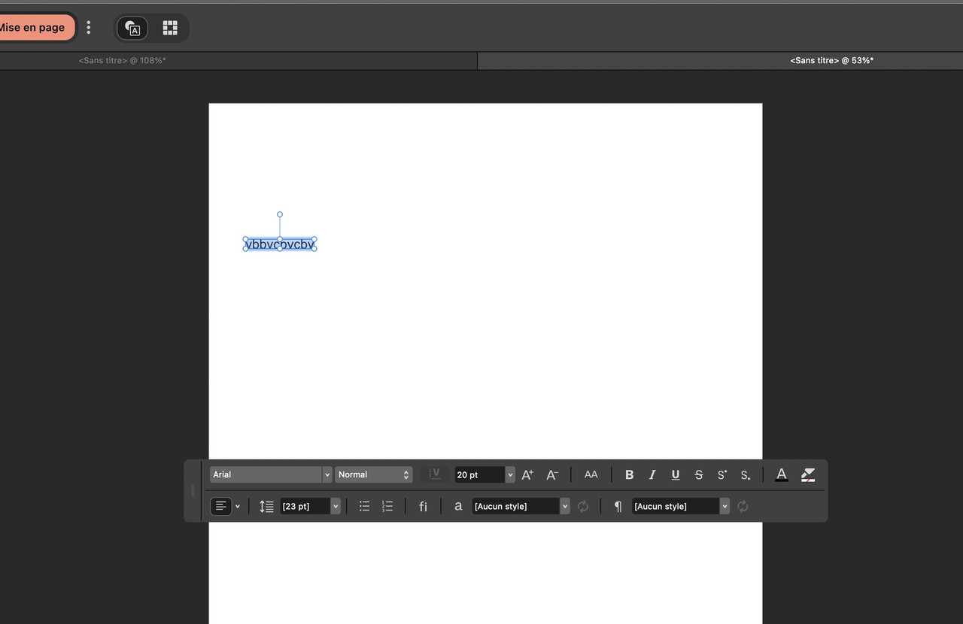This screenshot has width=963, height=624.
Task: Click the floating toolbar drag grip
Action: [193, 490]
